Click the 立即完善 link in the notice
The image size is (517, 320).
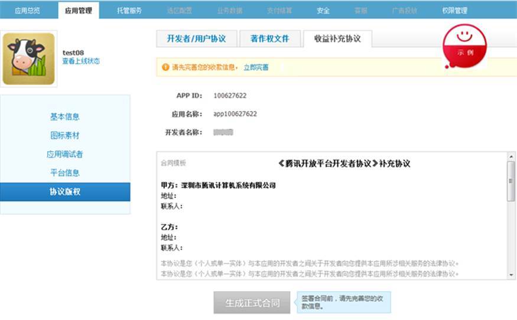[256, 67]
